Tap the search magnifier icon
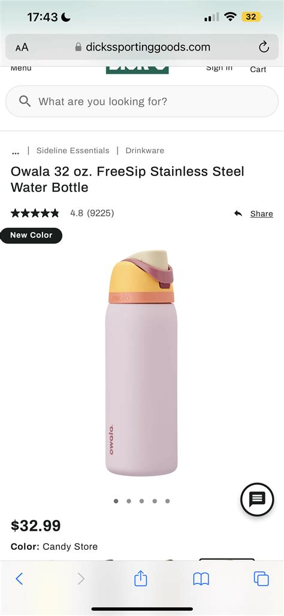284x616 pixels. (25, 102)
